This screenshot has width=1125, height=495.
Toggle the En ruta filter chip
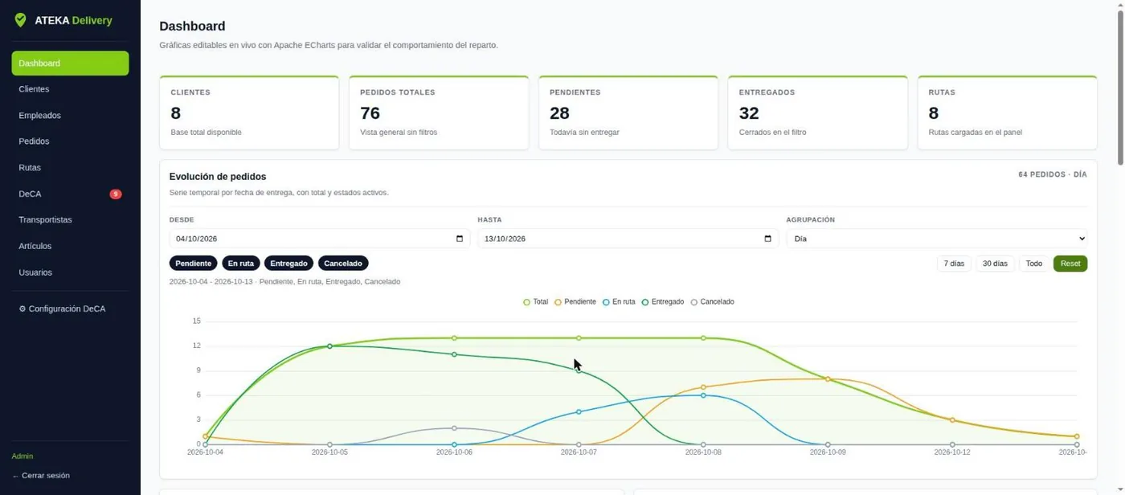241,264
